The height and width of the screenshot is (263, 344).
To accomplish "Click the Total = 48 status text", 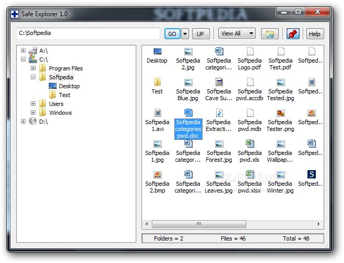I will (296, 238).
